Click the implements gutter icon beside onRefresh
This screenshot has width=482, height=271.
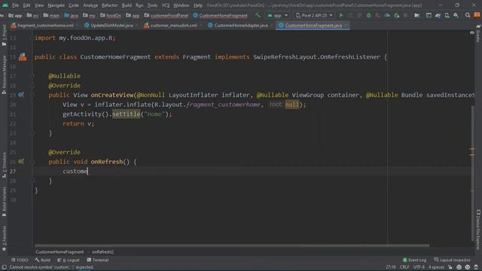(x=20, y=161)
